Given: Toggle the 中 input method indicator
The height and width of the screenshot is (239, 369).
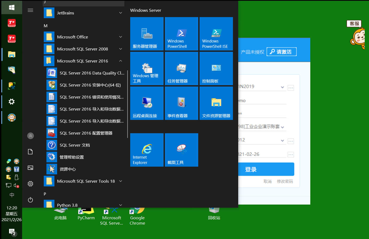Looking at the screenshot, I should pos(12,195).
